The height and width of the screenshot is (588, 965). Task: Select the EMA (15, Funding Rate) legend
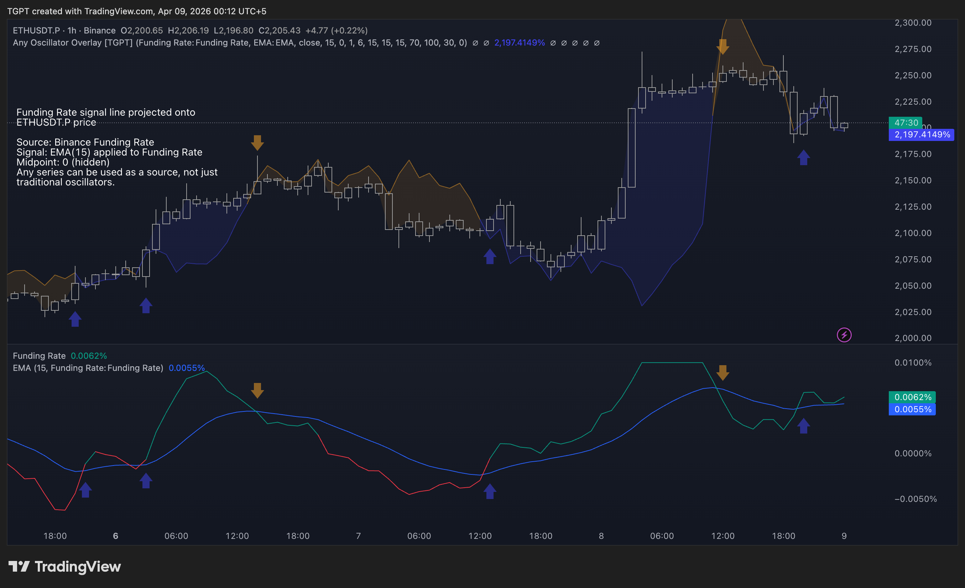coord(88,368)
